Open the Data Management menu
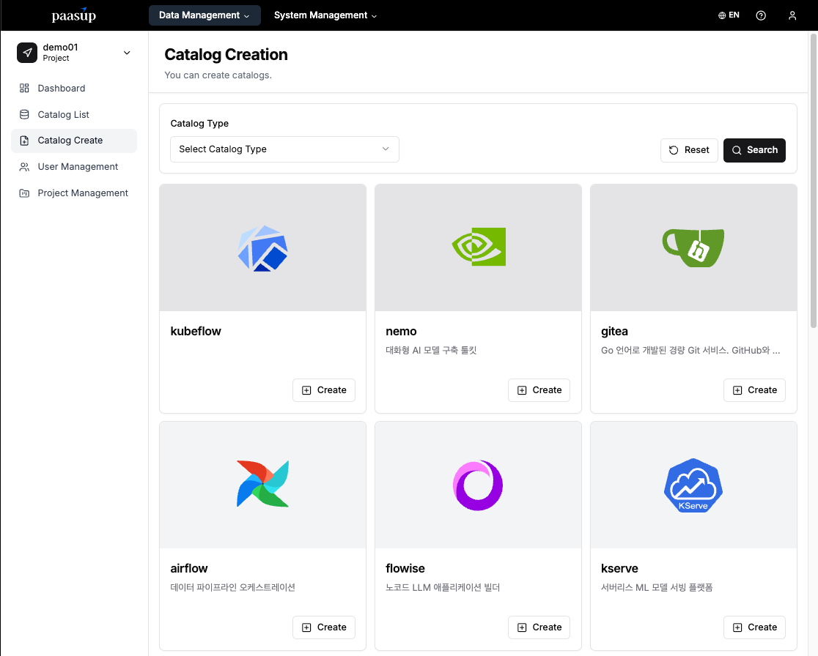The width and height of the screenshot is (818, 656). click(x=204, y=15)
